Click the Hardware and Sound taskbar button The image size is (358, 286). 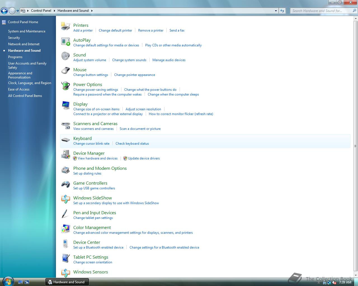click(x=67, y=282)
